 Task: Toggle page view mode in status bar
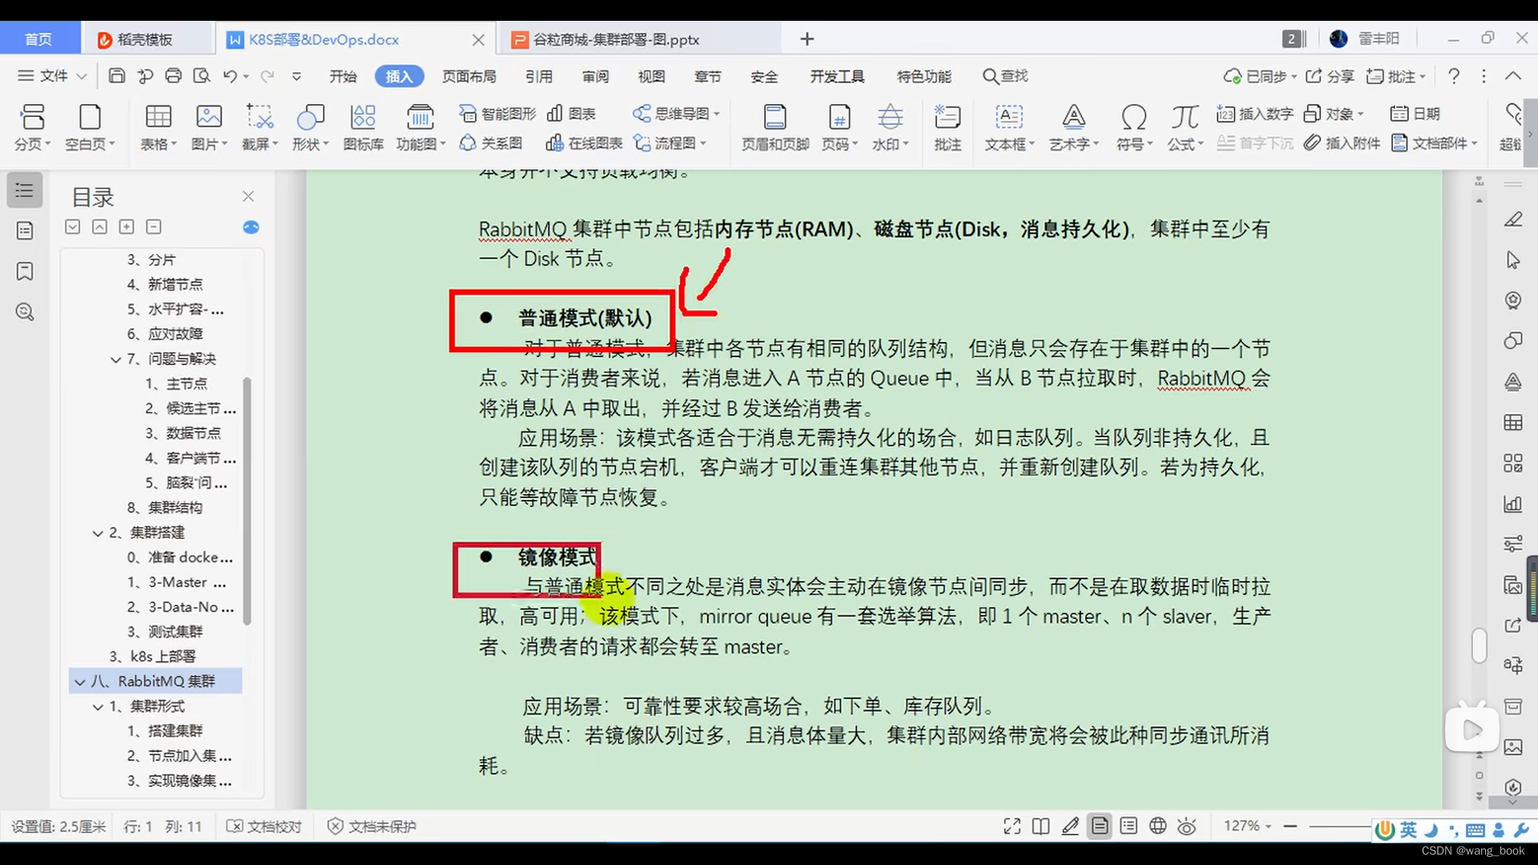(x=1100, y=827)
